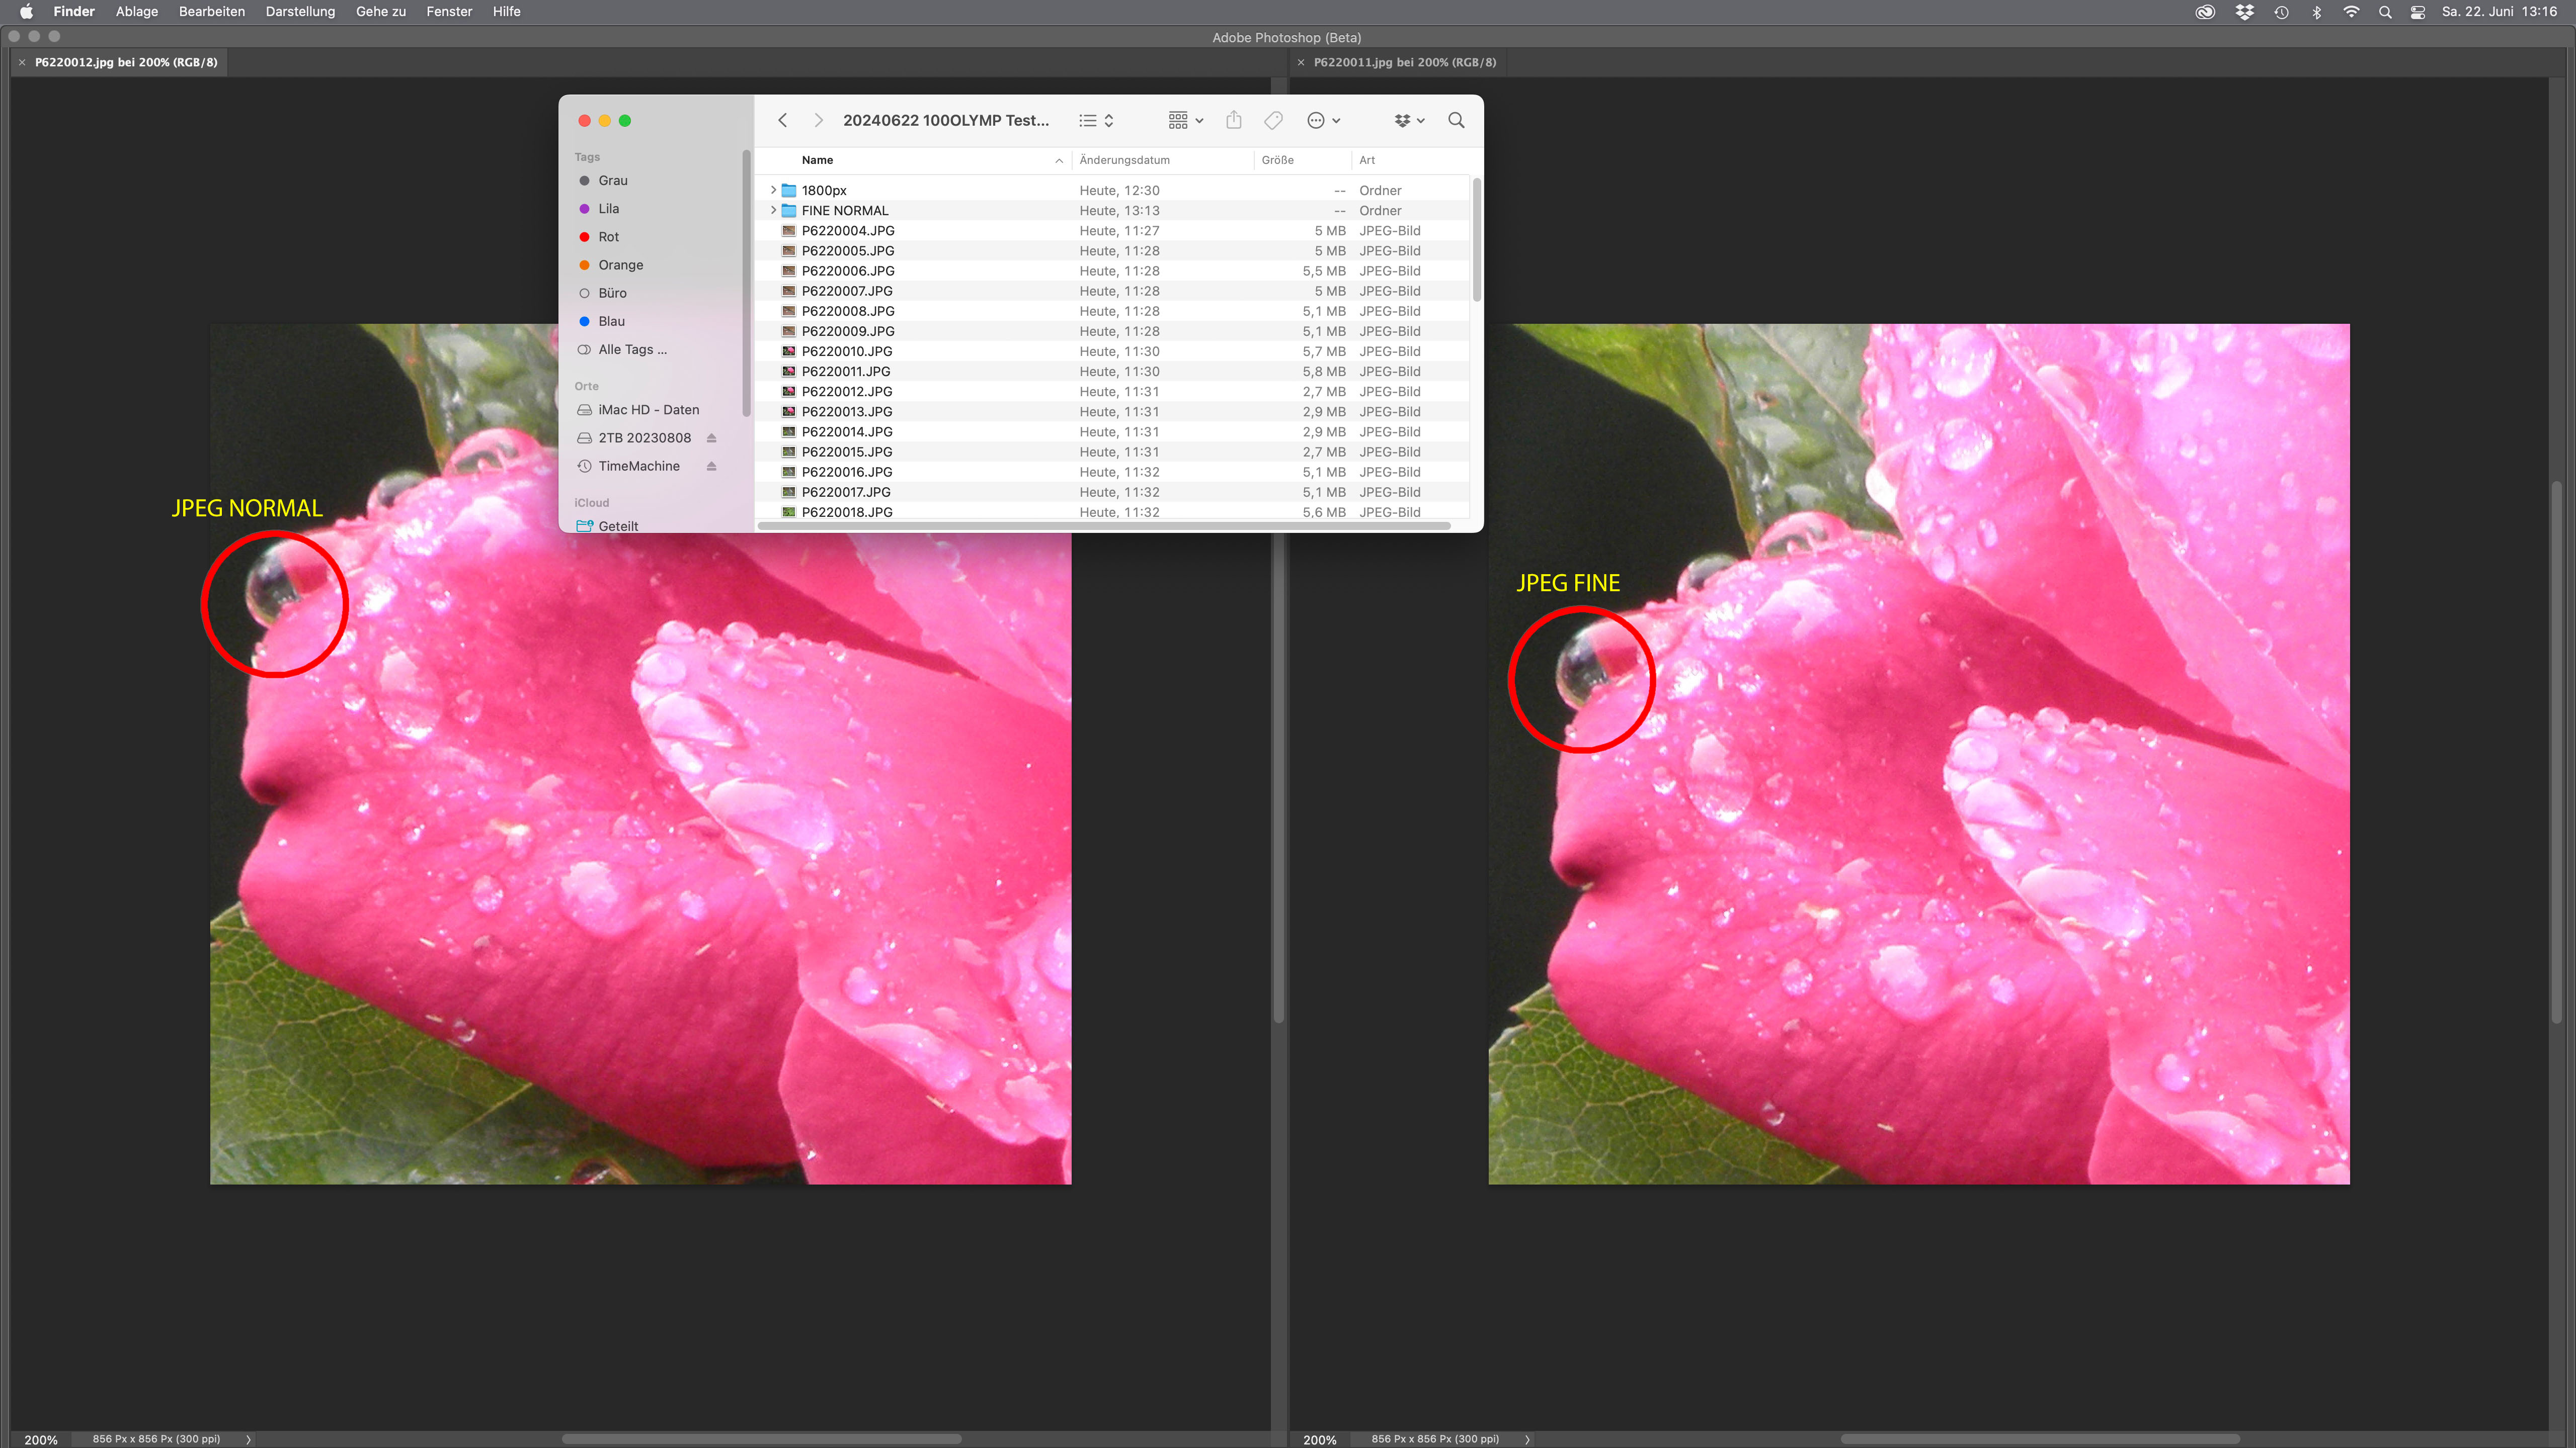2576x1448 pixels.
Task: Open the group-by view options dropdown
Action: tap(1185, 120)
